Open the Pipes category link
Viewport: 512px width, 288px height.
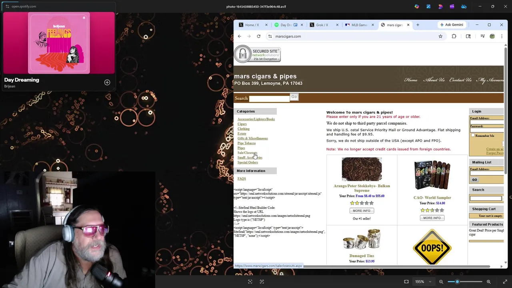[x=241, y=148]
